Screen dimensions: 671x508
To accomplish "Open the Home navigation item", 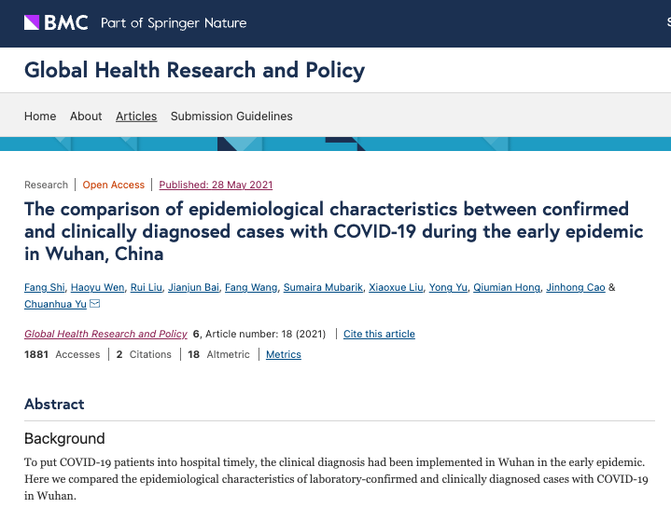I will (x=40, y=117).
